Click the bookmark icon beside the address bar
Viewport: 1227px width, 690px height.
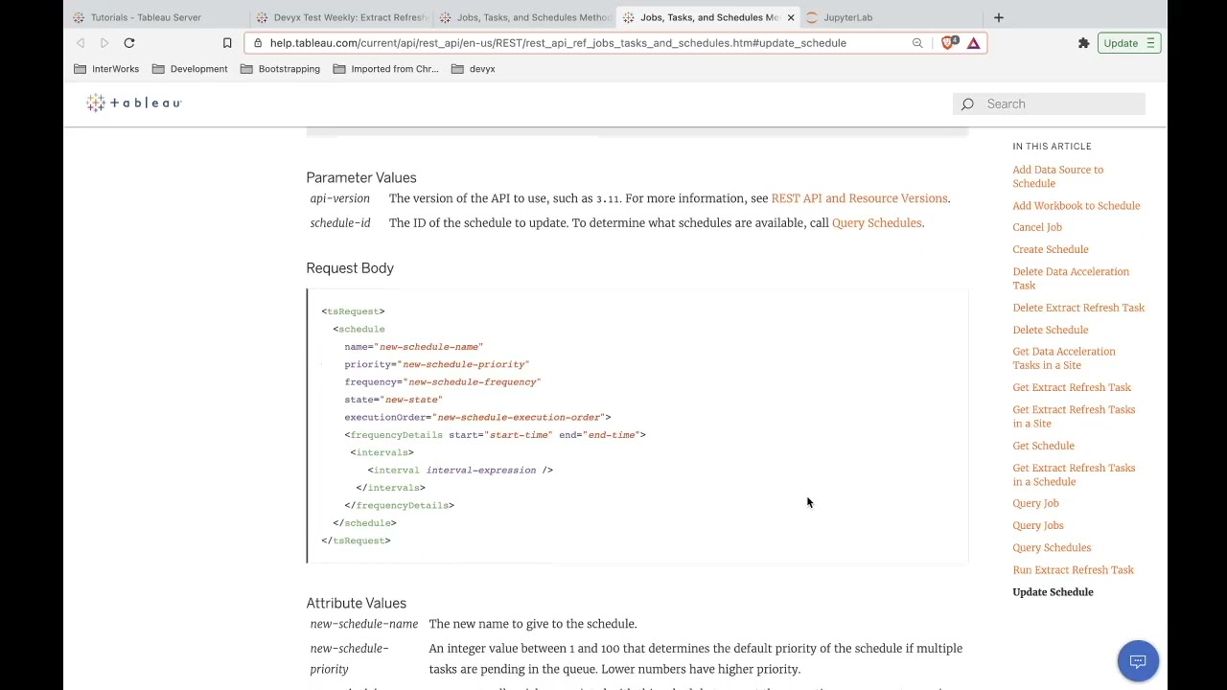[227, 43]
